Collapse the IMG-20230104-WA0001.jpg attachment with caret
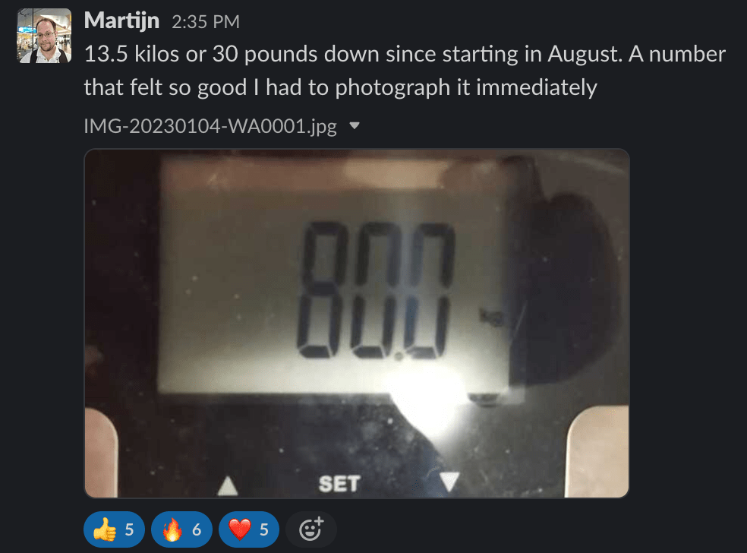 point(354,126)
